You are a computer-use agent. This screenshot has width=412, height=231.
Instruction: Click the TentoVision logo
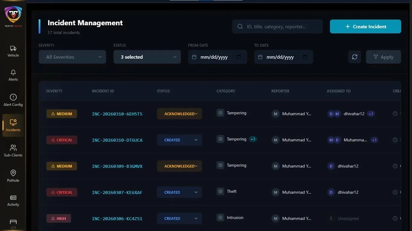(13, 16)
